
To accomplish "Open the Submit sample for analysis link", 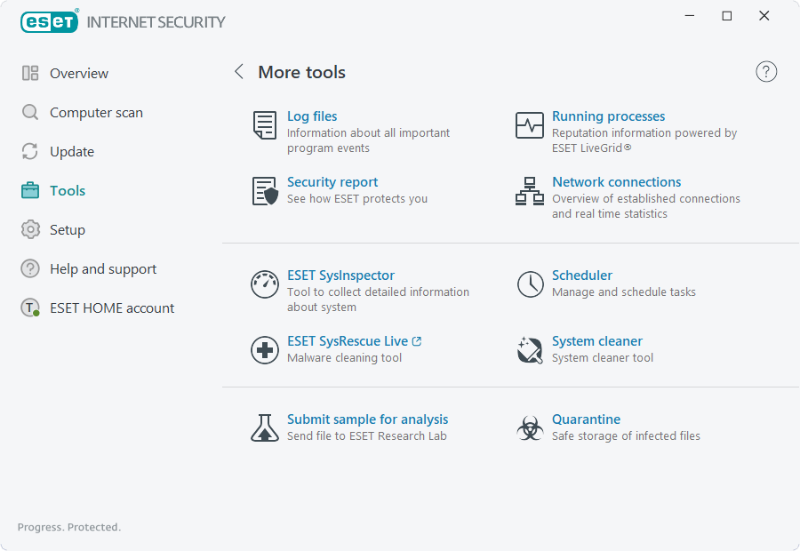I will pyautogui.click(x=367, y=419).
